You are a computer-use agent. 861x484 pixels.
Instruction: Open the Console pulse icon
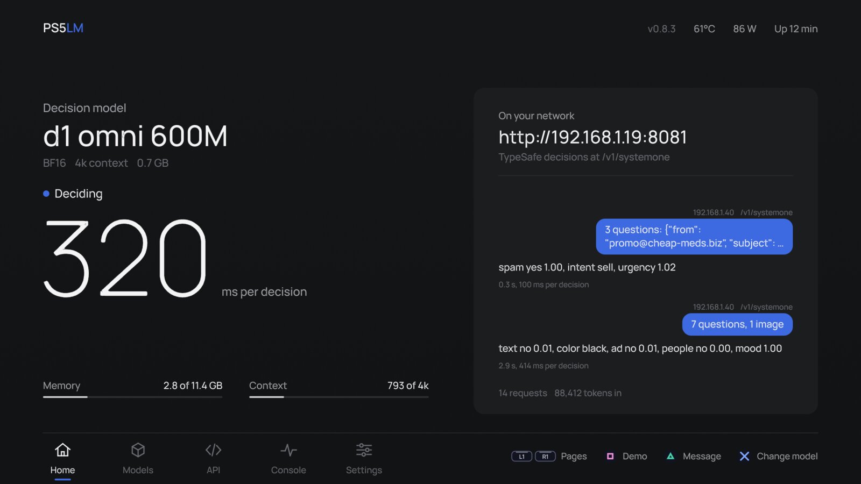tap(288, 450)
